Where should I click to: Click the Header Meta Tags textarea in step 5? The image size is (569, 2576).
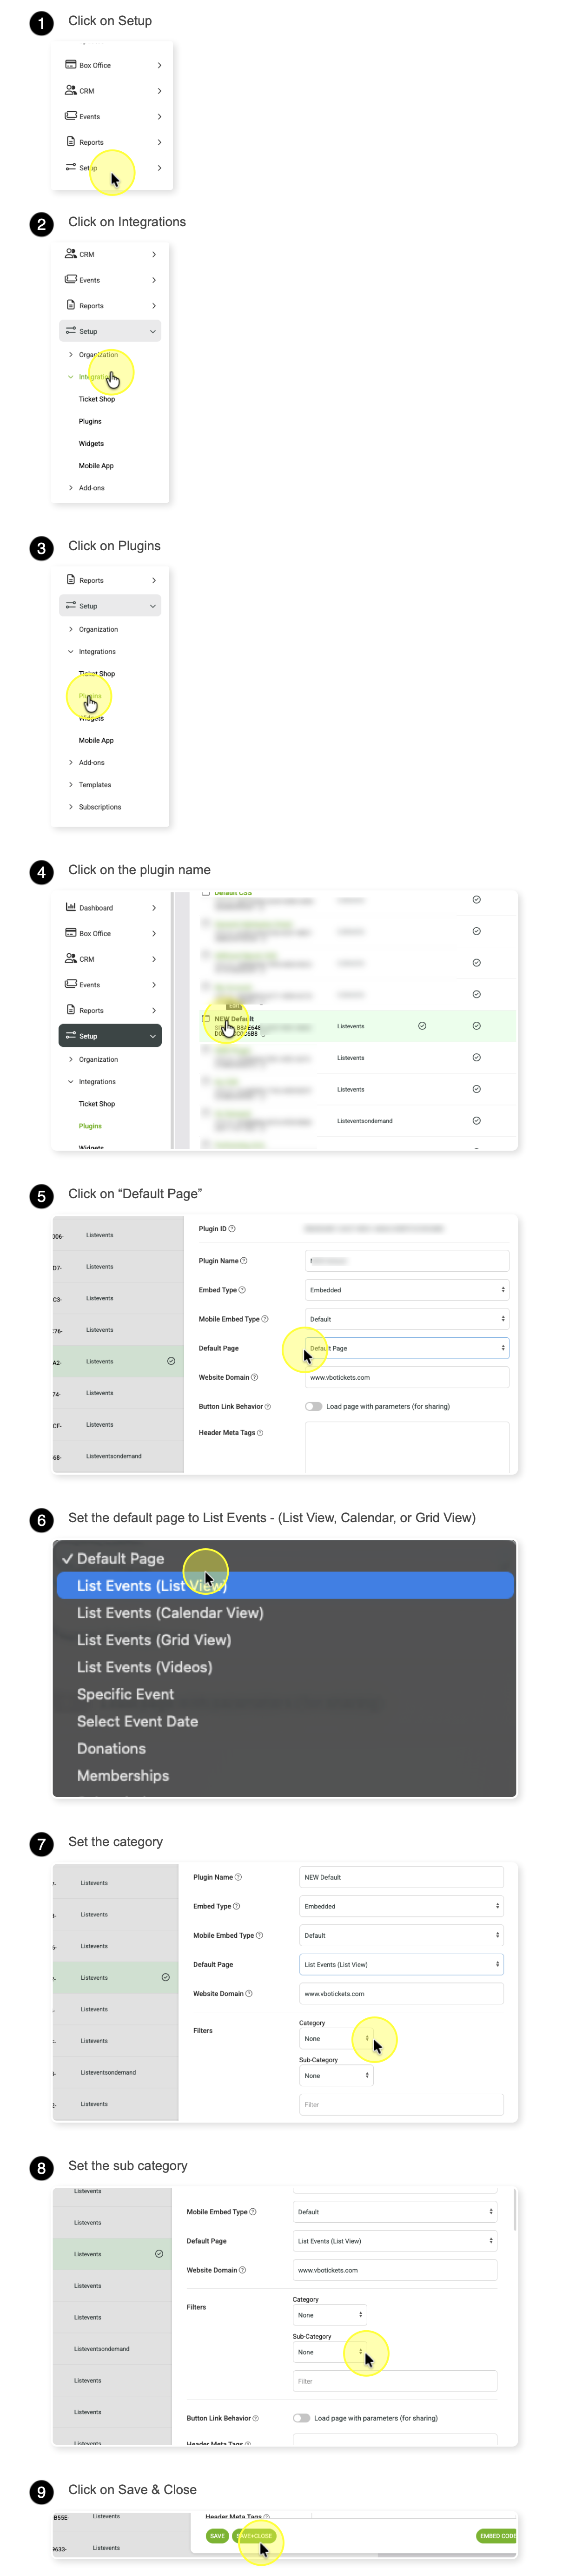[x=406, y=1447]
